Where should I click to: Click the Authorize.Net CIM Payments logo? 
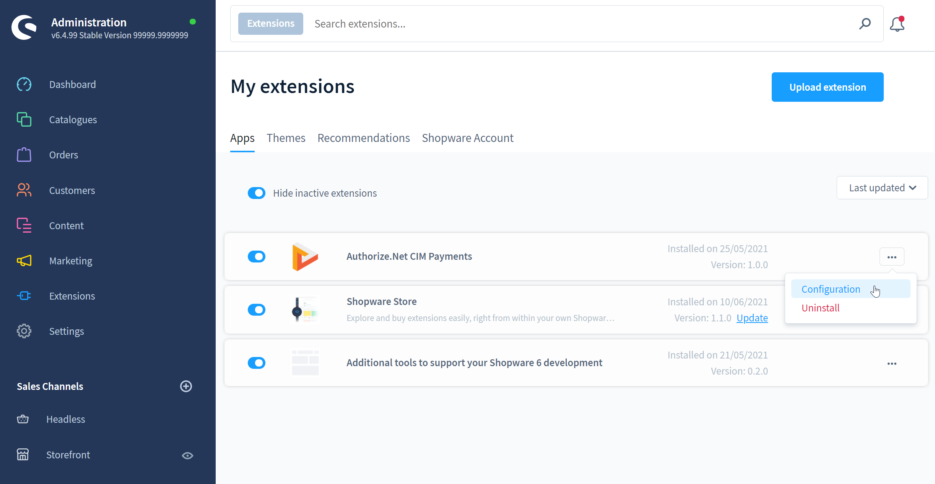(305, 257)
